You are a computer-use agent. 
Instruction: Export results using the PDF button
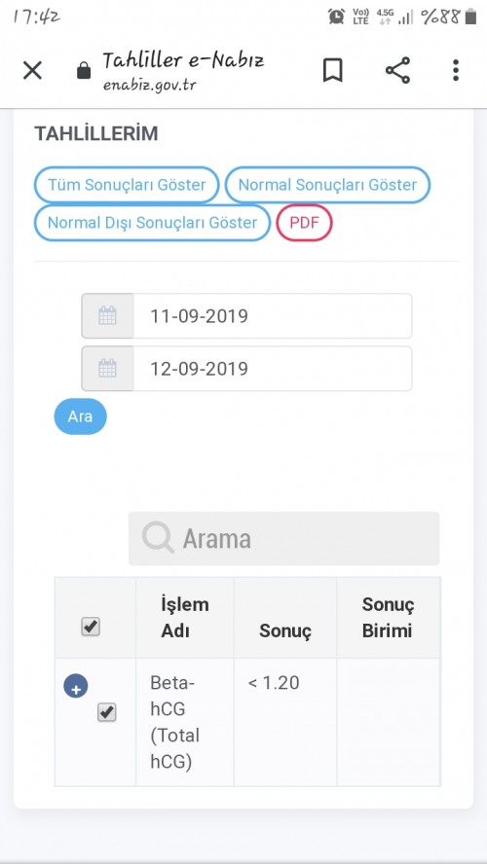click(305, 223)
